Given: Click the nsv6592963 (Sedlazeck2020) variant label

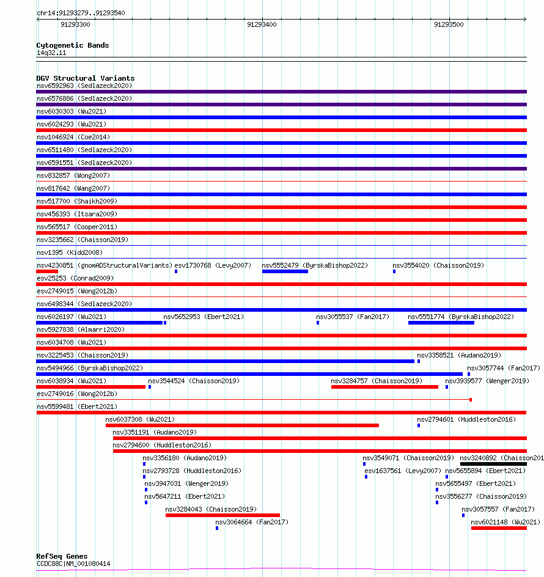Looking at the screenshot, I should click(x=84, y=86).
